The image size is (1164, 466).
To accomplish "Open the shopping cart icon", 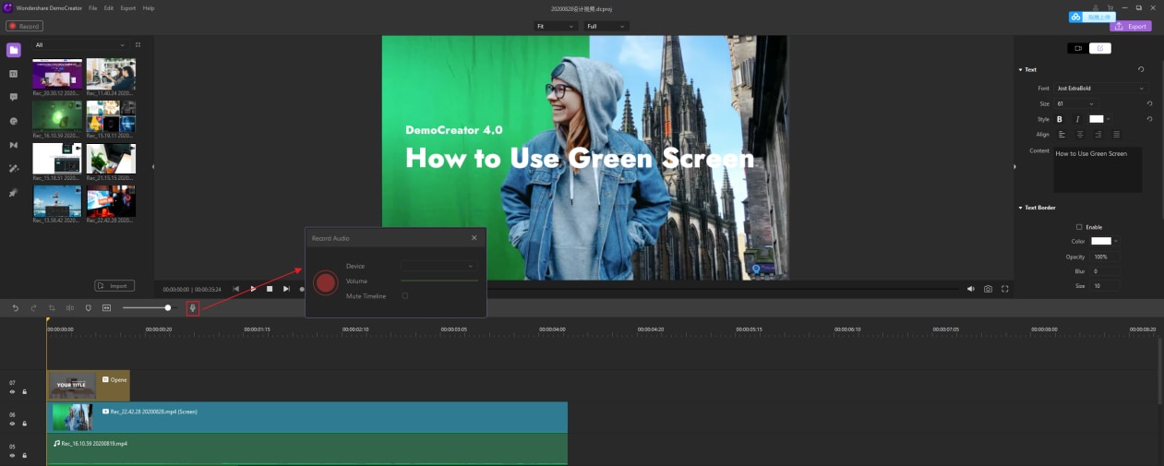I will pos(1110,7).
